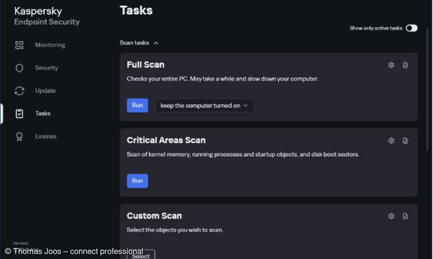Click the Update refresh arrows icon
Viewport: 433px width, 259px height.
click(19, 91)
